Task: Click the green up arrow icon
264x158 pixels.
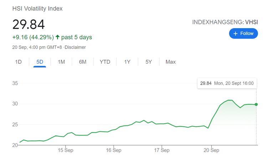Action: [x=57, y=37]
